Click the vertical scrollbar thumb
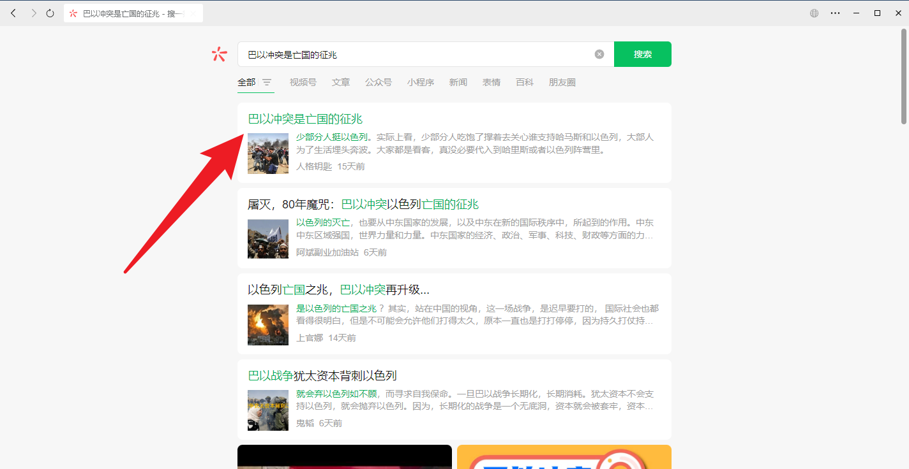The width and height of the screenshot is (909, 469). tap(904, 76)
